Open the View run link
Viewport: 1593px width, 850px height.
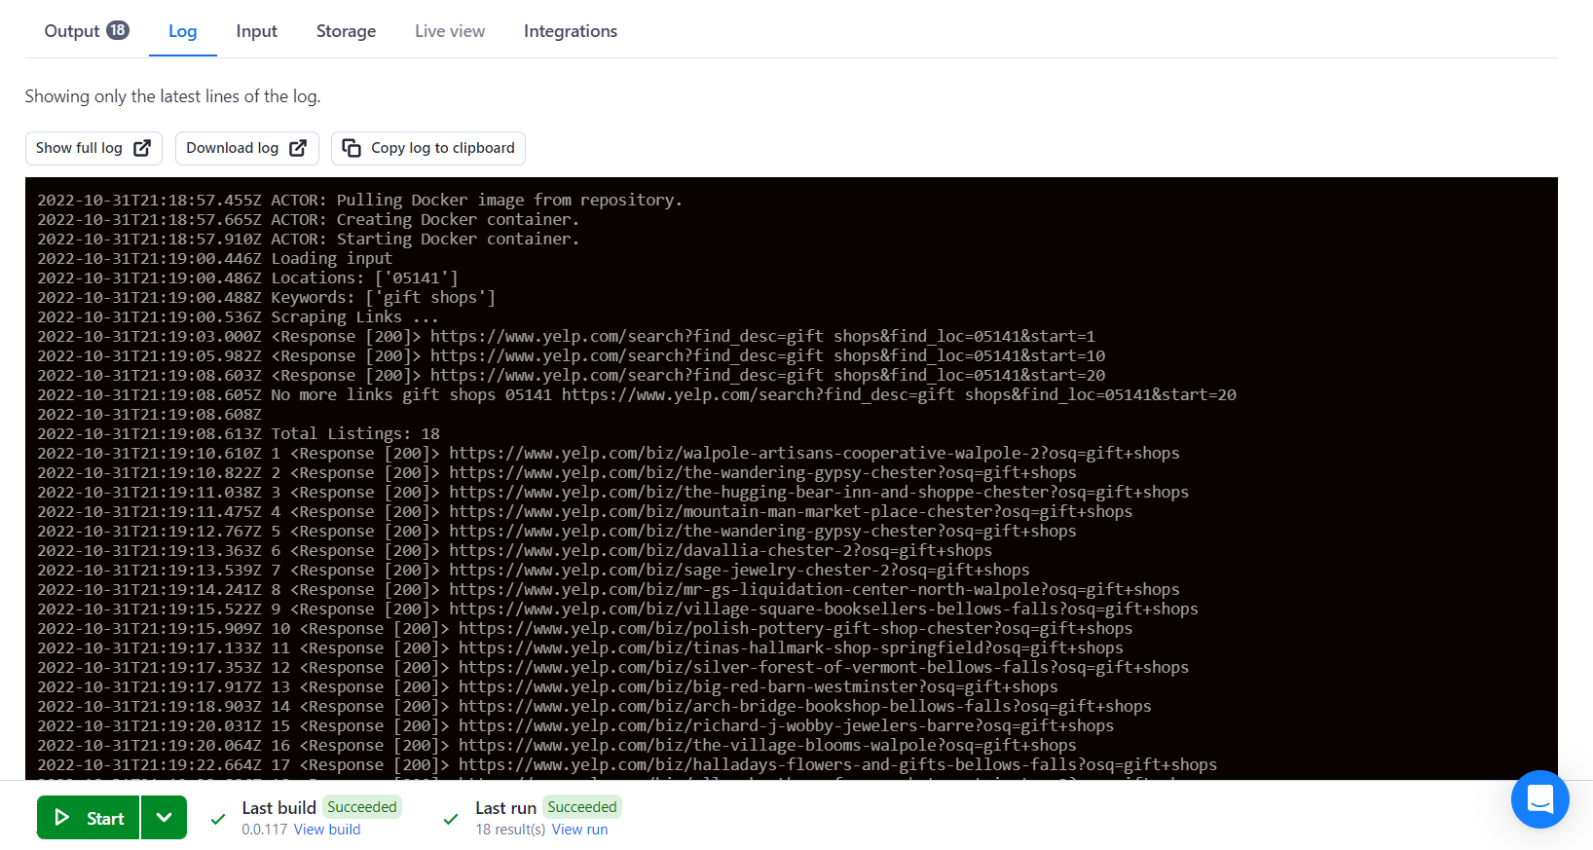(x=579, y=830)
